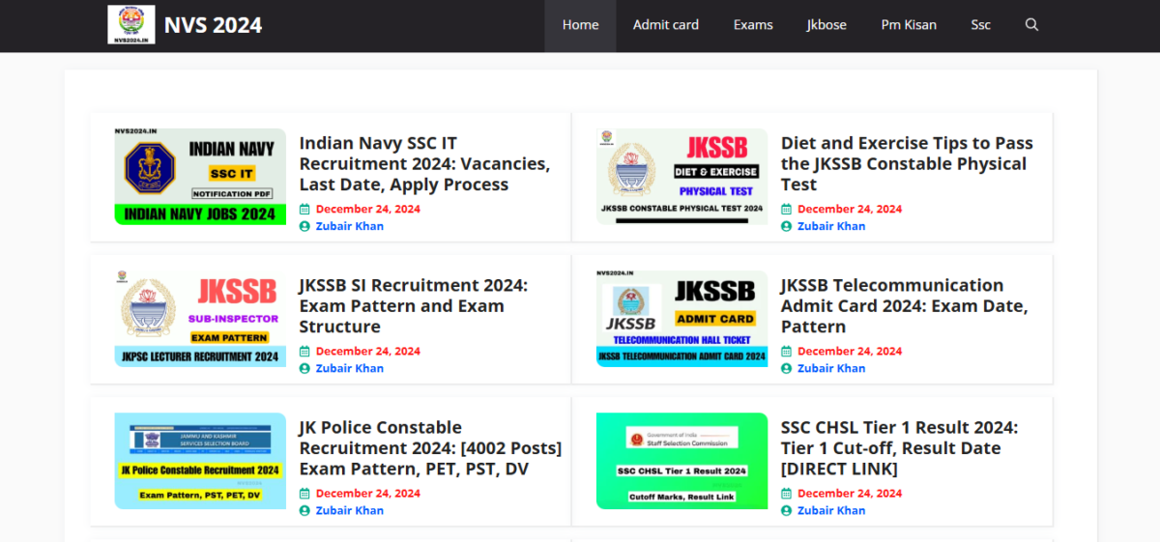Click author icon for JKSSB Telecommunication Admit Card post
Image resolution: width=1160 pixels, height=542 pixels.
pyautogui.click(x=786, y=368)
